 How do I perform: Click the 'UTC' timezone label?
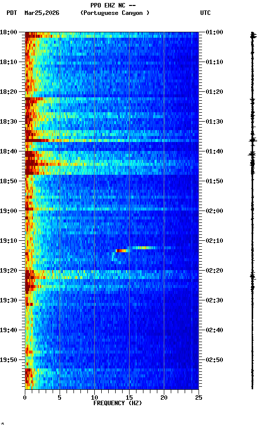[x=205, y=13]
